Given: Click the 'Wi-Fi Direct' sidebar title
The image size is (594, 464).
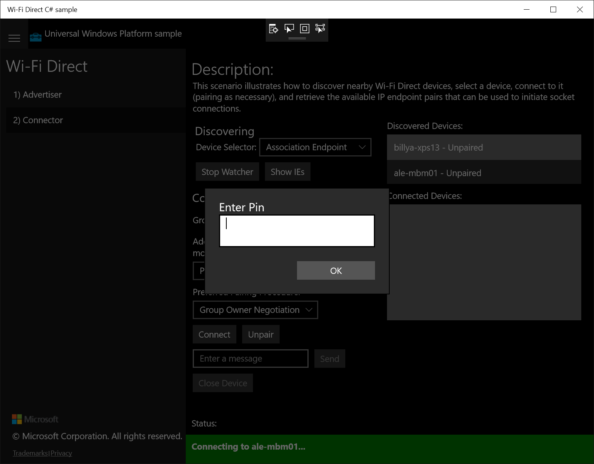Looking at the screenshot, I should tap(47, 66).
